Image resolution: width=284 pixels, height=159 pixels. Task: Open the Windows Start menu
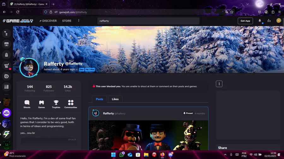(113, 155)
